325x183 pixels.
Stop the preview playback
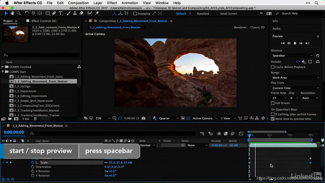click(295, 43)
